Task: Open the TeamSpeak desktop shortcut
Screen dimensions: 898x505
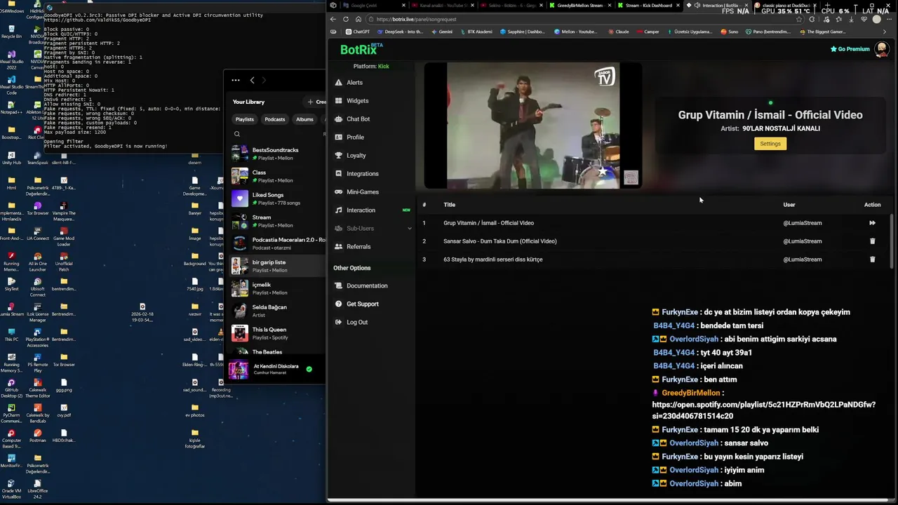Action: [x=37, y=158]
